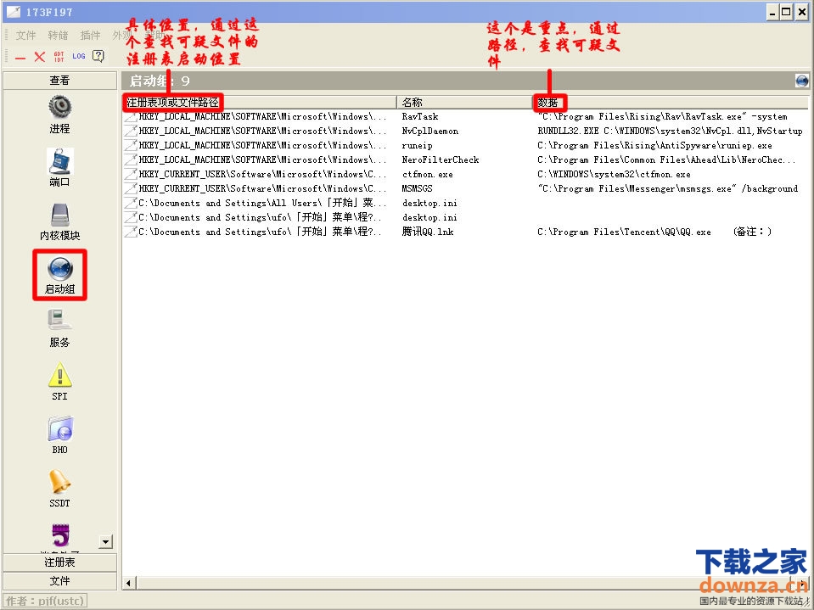Screen dimensions: 814x610
Task: Expand the 文件 sidebar section at bottom
Action: 59,581
